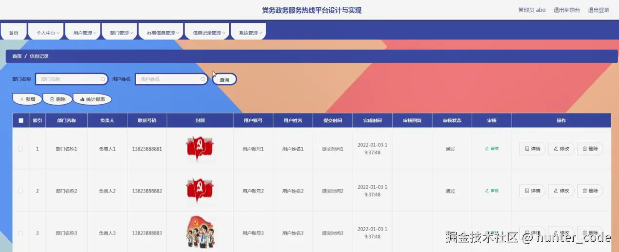619x252 pixels.
Task: Check the checkbox for row index 3
Action: click(x=20, y=233)
